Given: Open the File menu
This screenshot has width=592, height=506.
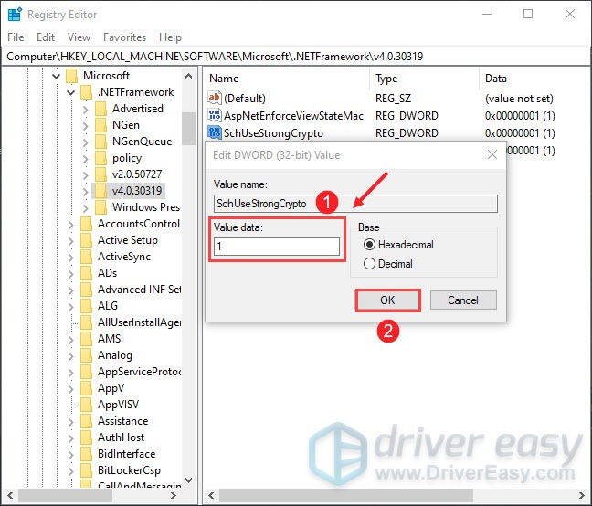Looking at the screenshot, I should 16,37.
